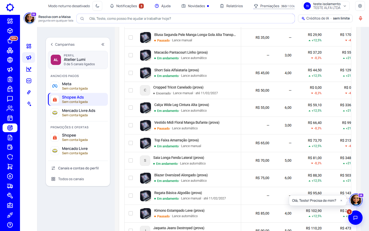Open Relatórios in the top bar
This screenshot has height=231, width=369.
(x=231, y=6)
